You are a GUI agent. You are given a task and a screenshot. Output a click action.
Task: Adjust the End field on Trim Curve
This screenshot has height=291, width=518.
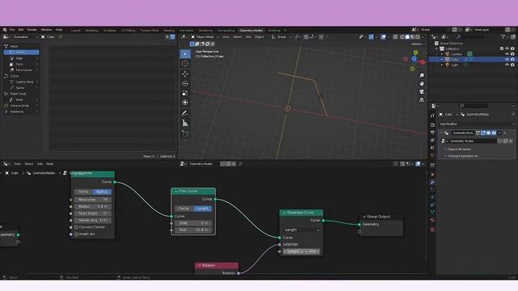[193, 230]
